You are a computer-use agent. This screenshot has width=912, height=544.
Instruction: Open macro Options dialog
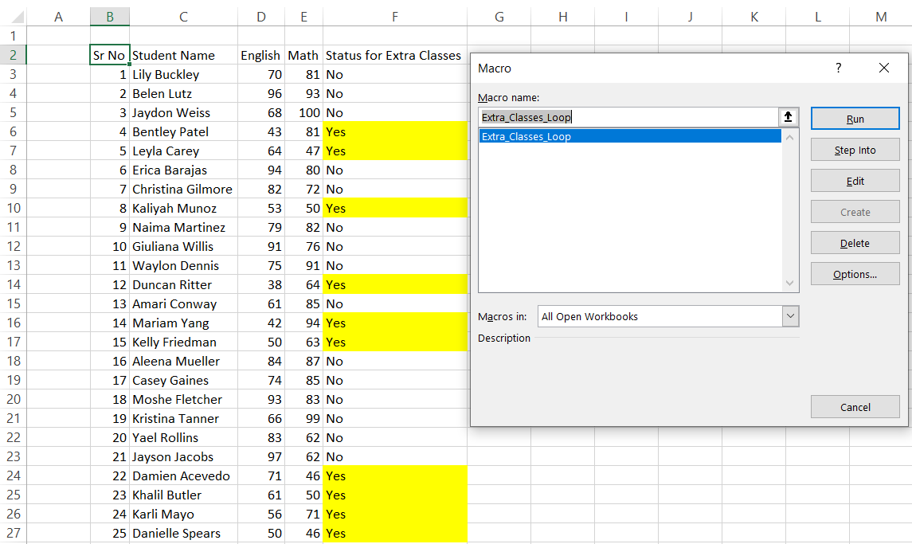[x=855, y=274]
